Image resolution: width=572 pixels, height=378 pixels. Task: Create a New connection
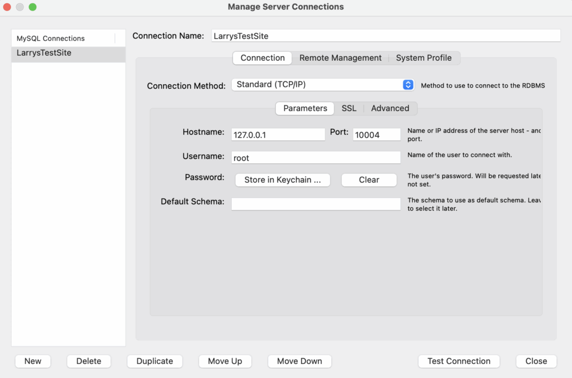(33, 361)
